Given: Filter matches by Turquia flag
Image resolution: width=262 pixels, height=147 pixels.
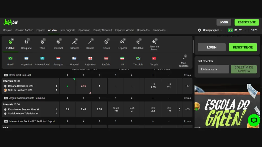Looking at the screenshot, I should (x=154, y=58).
